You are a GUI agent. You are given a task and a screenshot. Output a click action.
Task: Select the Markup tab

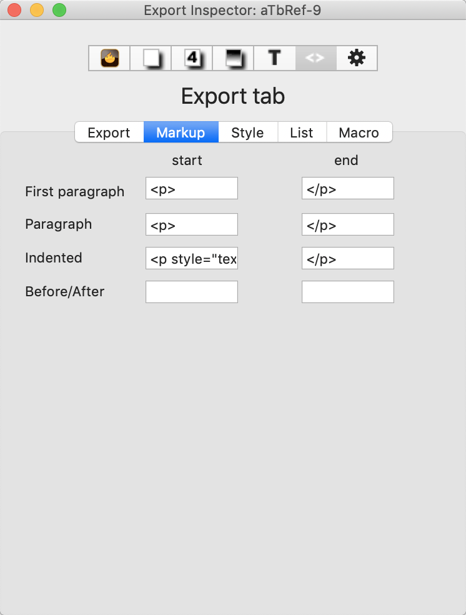pos(181,132)
